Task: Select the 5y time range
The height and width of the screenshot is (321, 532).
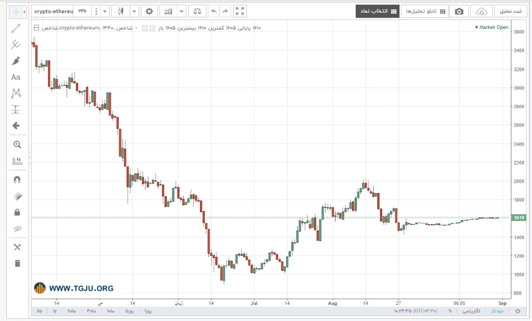Action: coord(39,311)
